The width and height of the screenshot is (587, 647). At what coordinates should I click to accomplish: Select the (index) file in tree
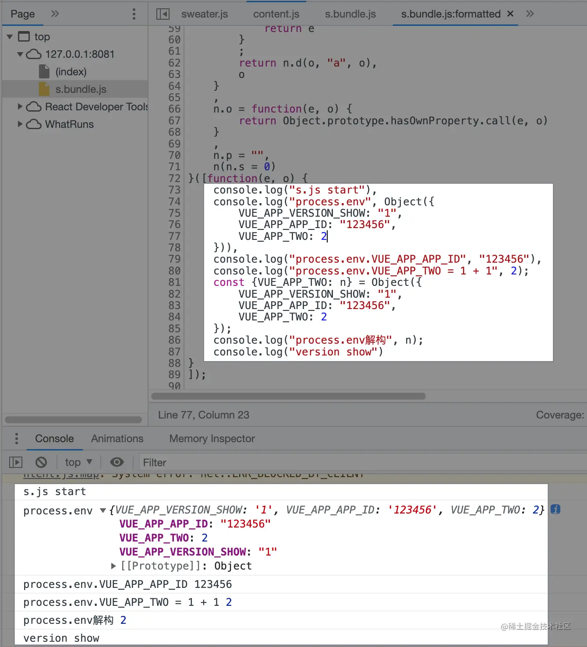(71, 72)
